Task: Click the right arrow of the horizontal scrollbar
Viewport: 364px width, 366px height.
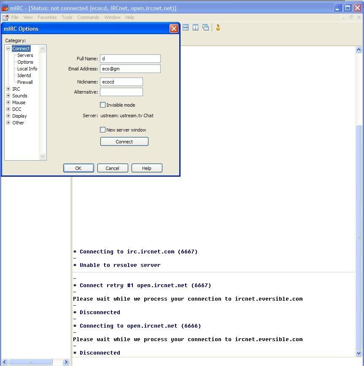Action: (x=66, y=362)
